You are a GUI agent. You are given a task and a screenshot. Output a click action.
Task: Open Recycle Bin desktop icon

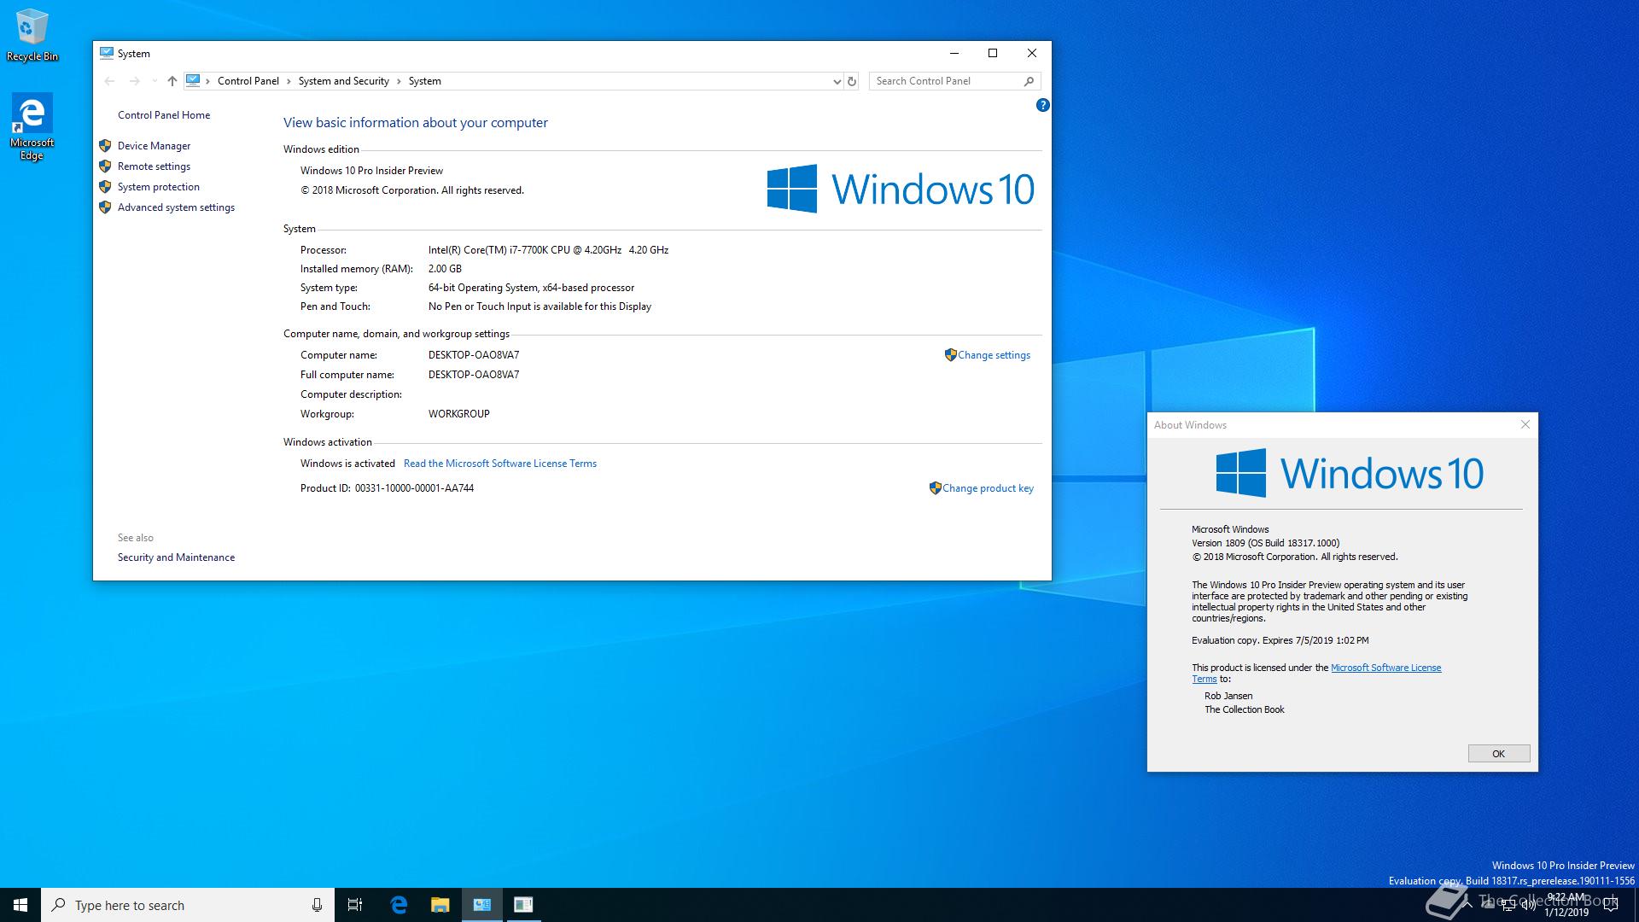[32, 35]
